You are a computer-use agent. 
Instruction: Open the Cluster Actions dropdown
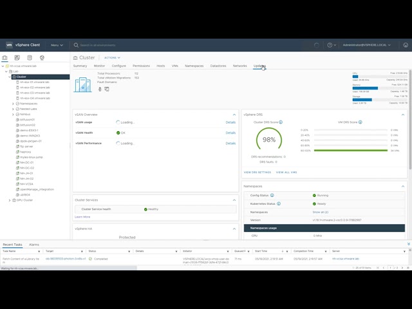111,57
